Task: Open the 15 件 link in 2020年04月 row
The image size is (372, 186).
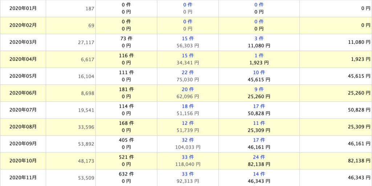Action: click(187, 56)
